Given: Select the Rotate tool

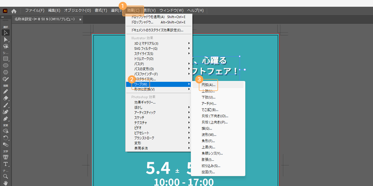Looking at the screenshot, I should [x=5, y=137].
